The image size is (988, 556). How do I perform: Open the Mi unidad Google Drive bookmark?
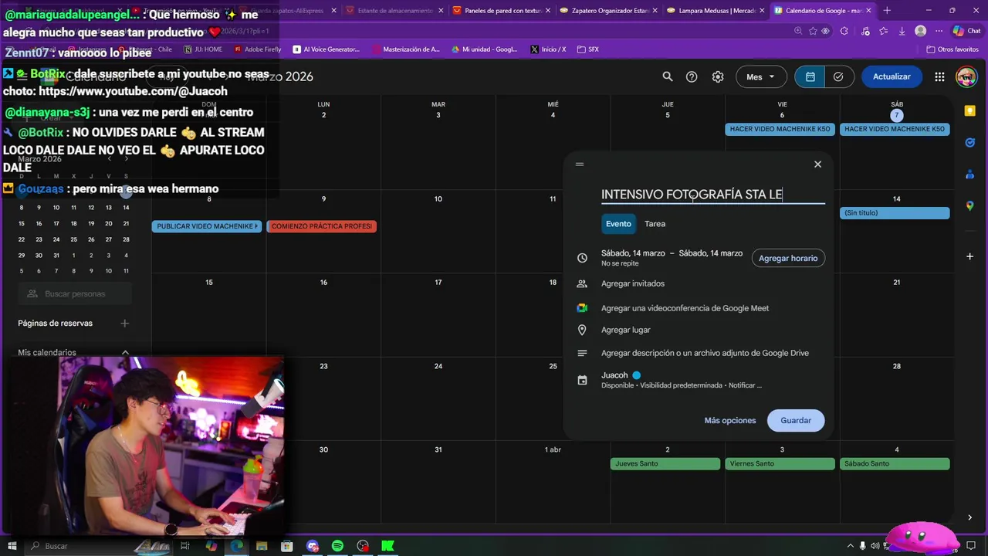click(x=485, y=49)
